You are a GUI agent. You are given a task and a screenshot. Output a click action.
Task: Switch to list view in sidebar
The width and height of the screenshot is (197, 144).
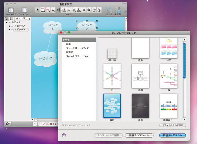point(12,19)
